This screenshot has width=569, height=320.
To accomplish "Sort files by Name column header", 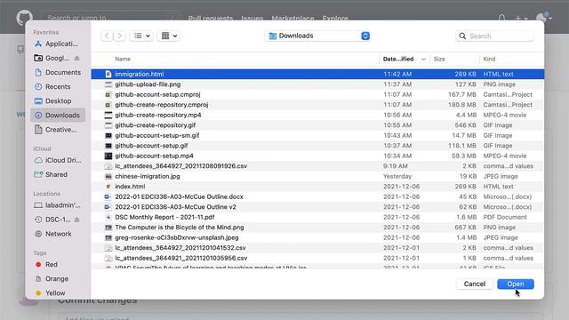I will [x=123, y=59].
